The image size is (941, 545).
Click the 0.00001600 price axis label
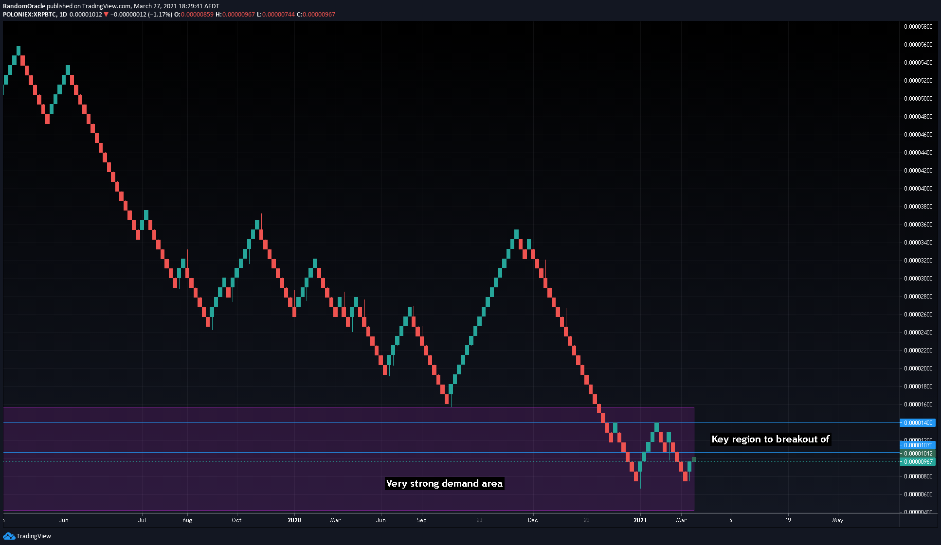pos(918,404)
